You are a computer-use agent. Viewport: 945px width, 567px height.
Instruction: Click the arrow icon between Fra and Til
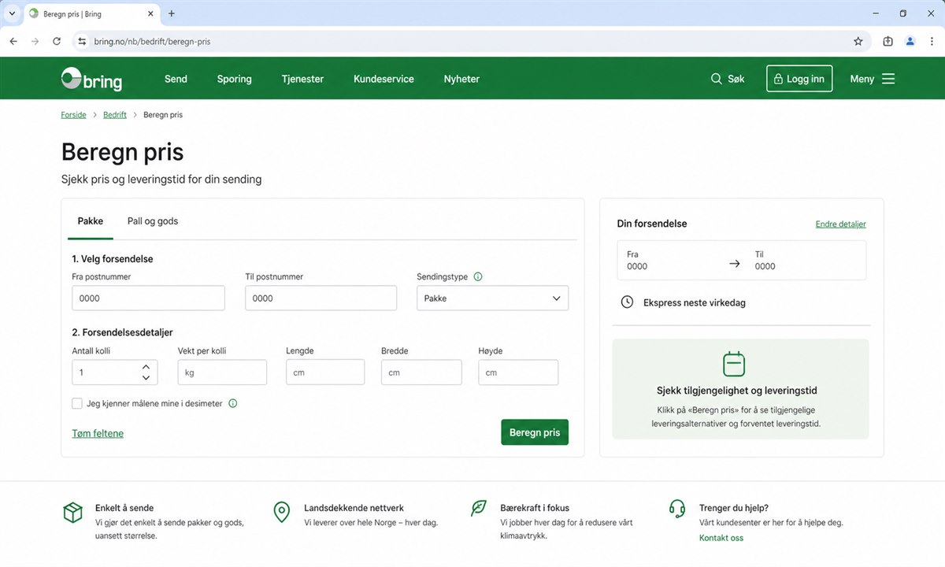(x=735, y=264)
